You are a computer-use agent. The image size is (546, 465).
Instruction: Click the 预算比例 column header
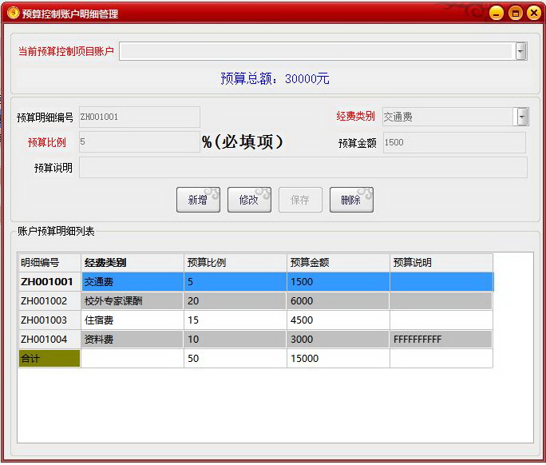(235, 263)
